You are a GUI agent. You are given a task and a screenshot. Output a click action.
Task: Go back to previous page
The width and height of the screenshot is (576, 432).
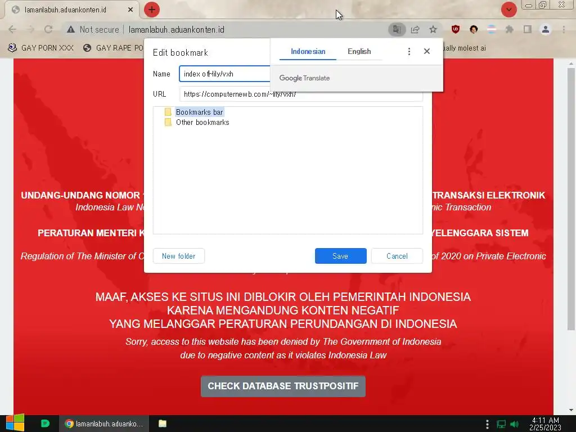pyautogui.click(x=12, y=29)
